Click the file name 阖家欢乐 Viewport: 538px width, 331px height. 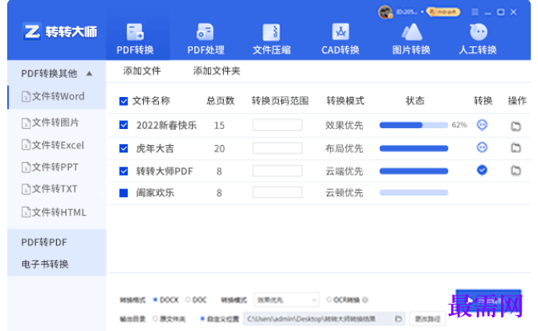point(155,192)
